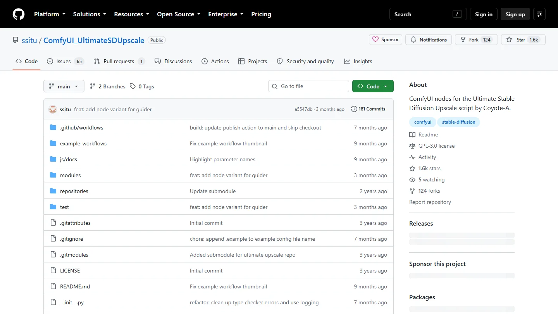
Task: Click the GitHub logo icon
Action: pyautogui.click(x=19, y=14)
